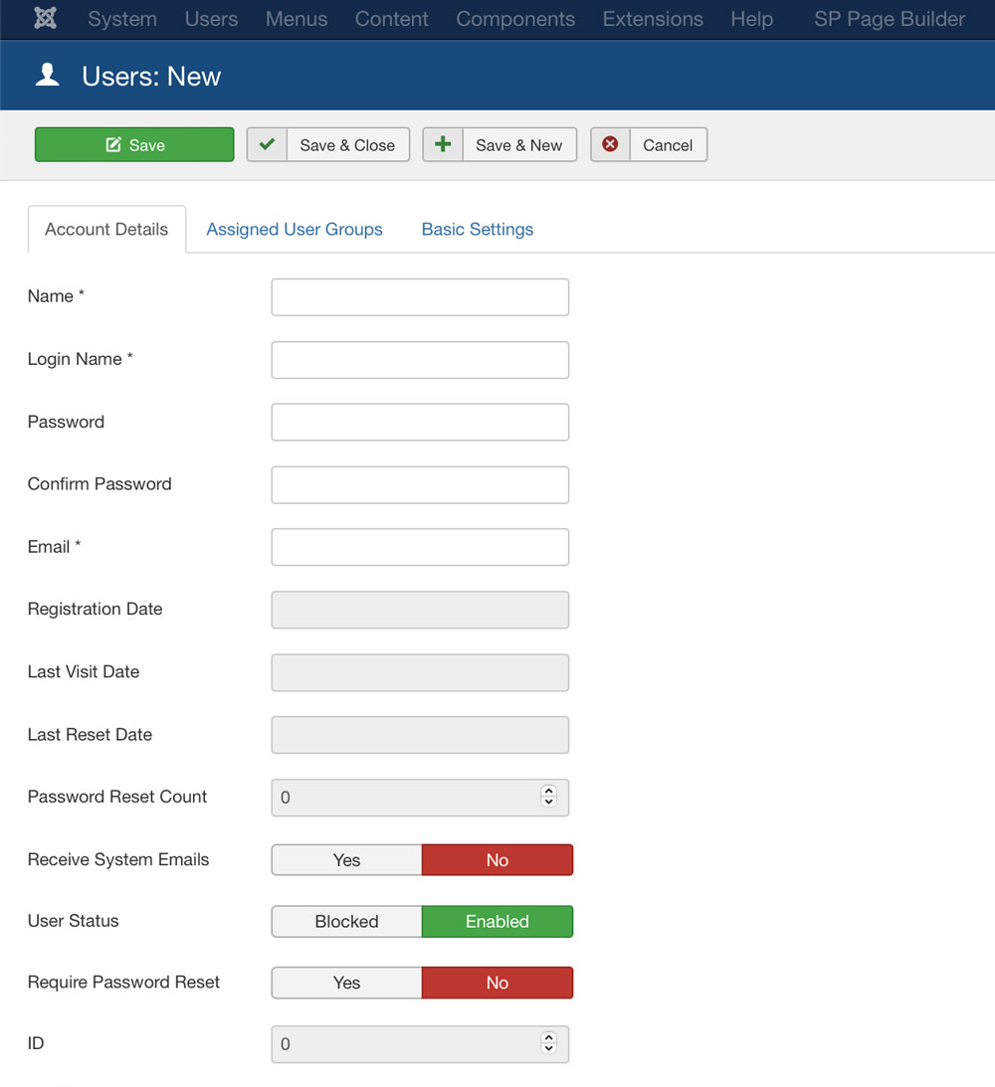Click the Registration Date field
The height and width of the screenshot is (1087, 995).
420,610
